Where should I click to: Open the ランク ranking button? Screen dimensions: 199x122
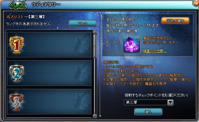83,23
